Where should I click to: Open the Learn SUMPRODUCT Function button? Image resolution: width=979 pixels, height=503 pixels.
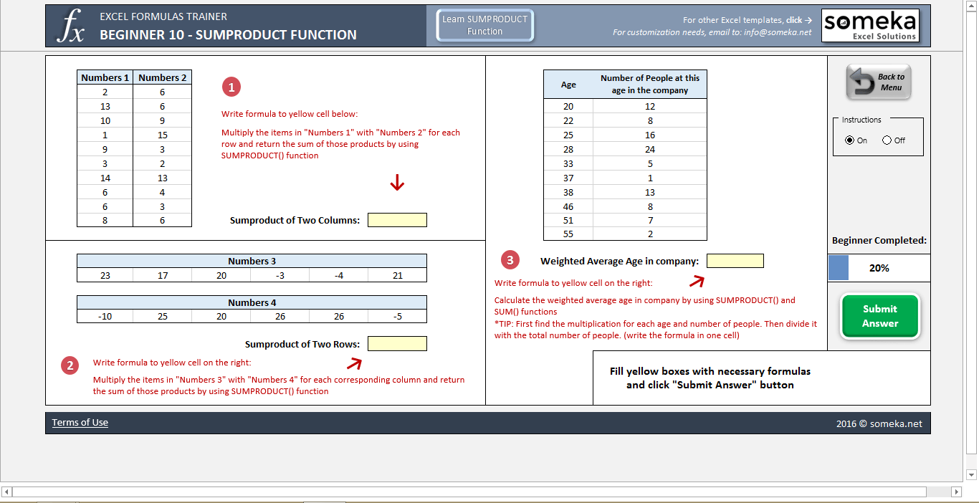tap(484, 25)
